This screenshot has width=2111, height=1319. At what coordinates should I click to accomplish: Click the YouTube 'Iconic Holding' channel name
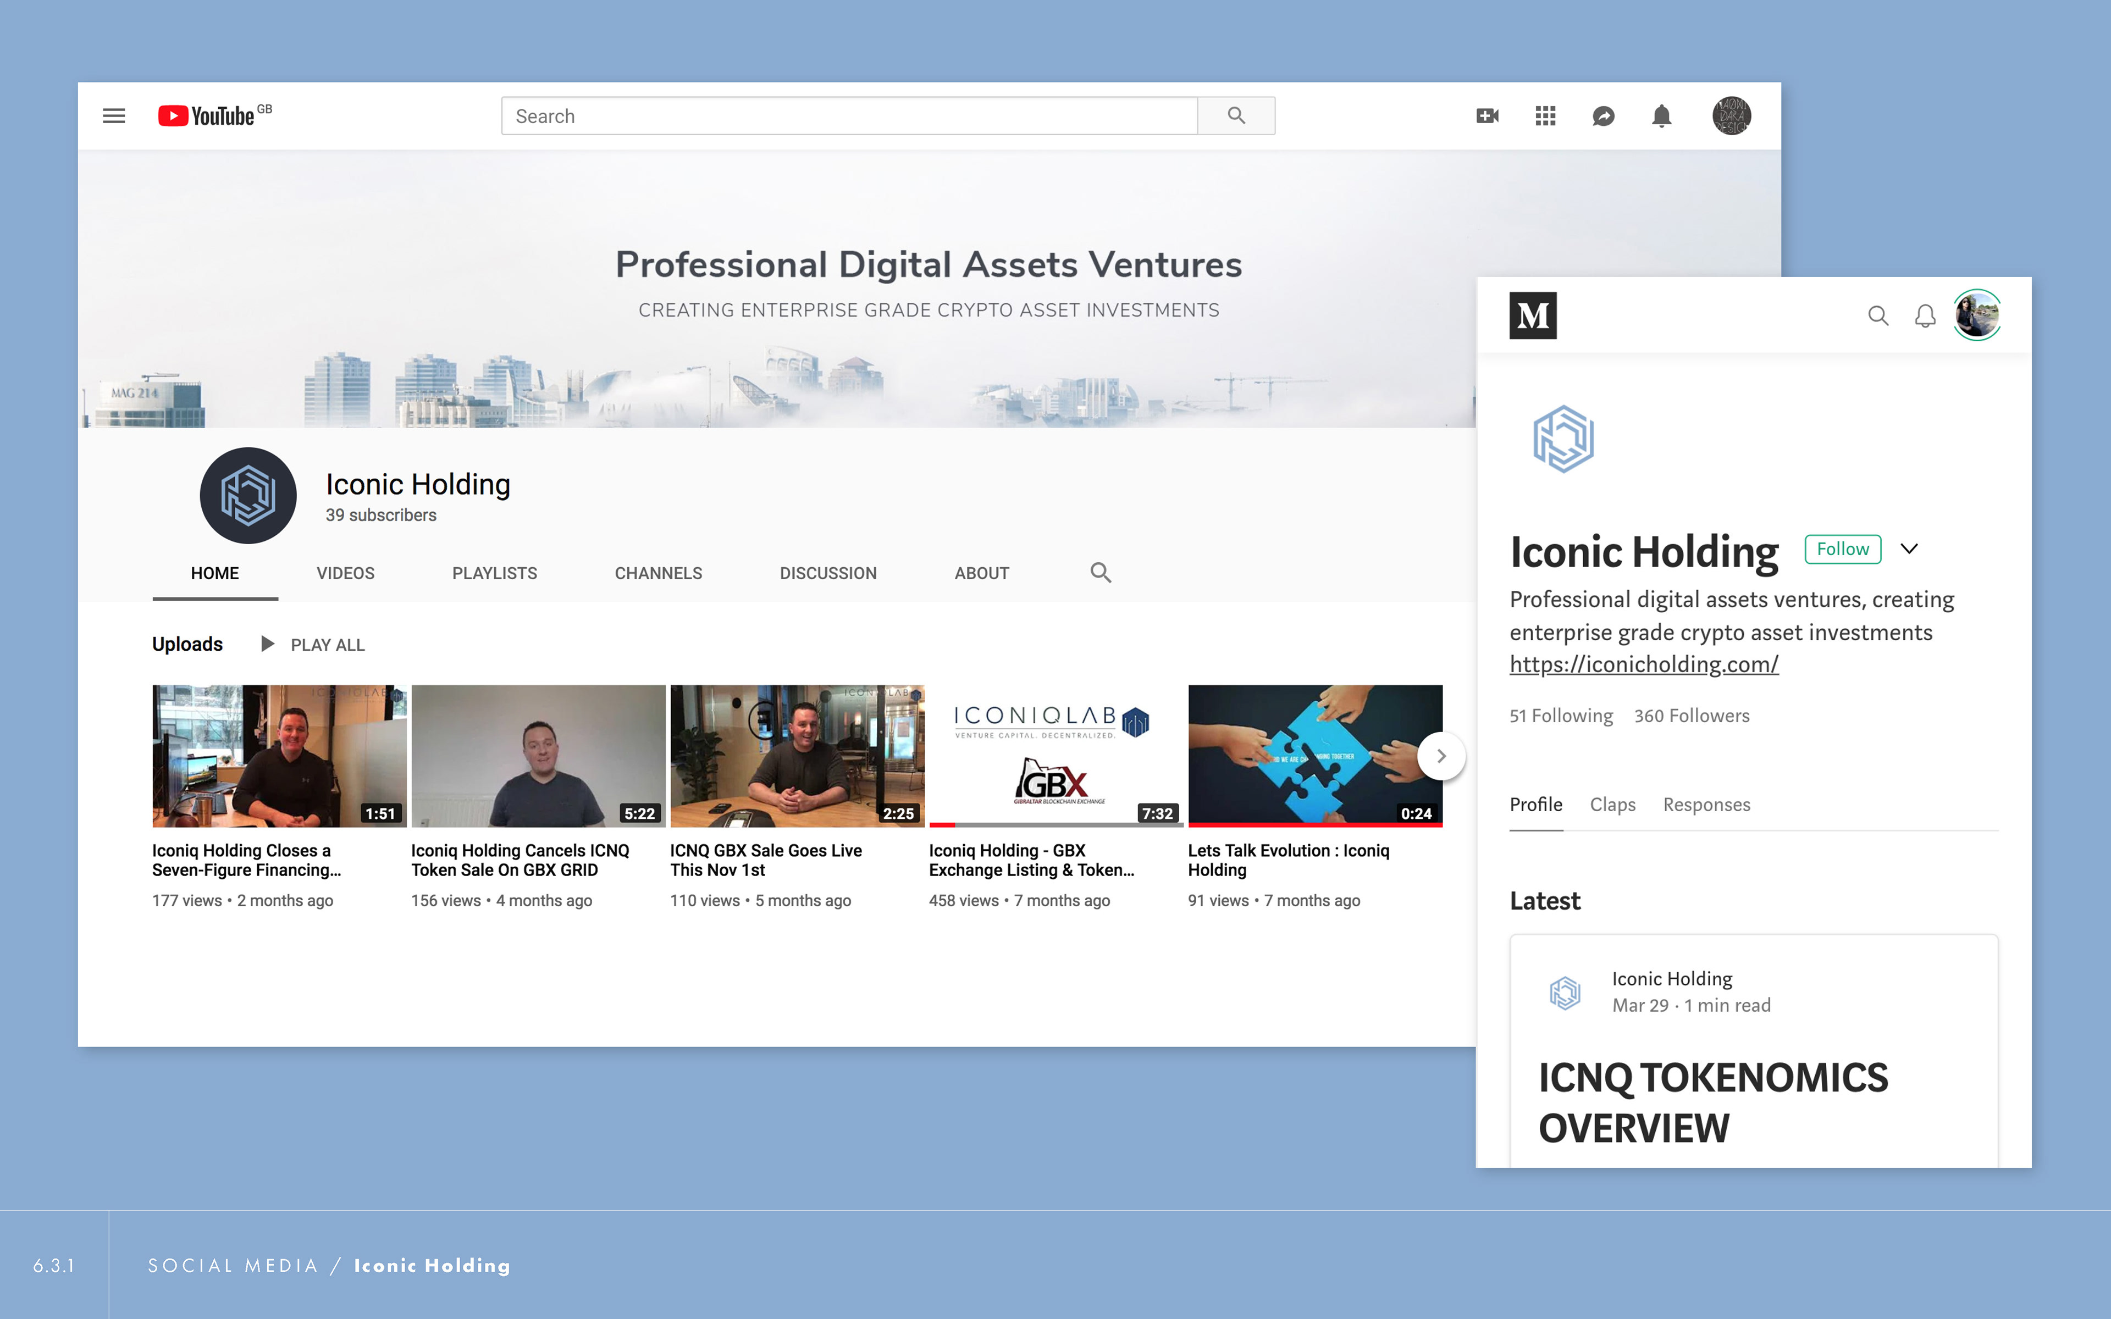(418, 484)
